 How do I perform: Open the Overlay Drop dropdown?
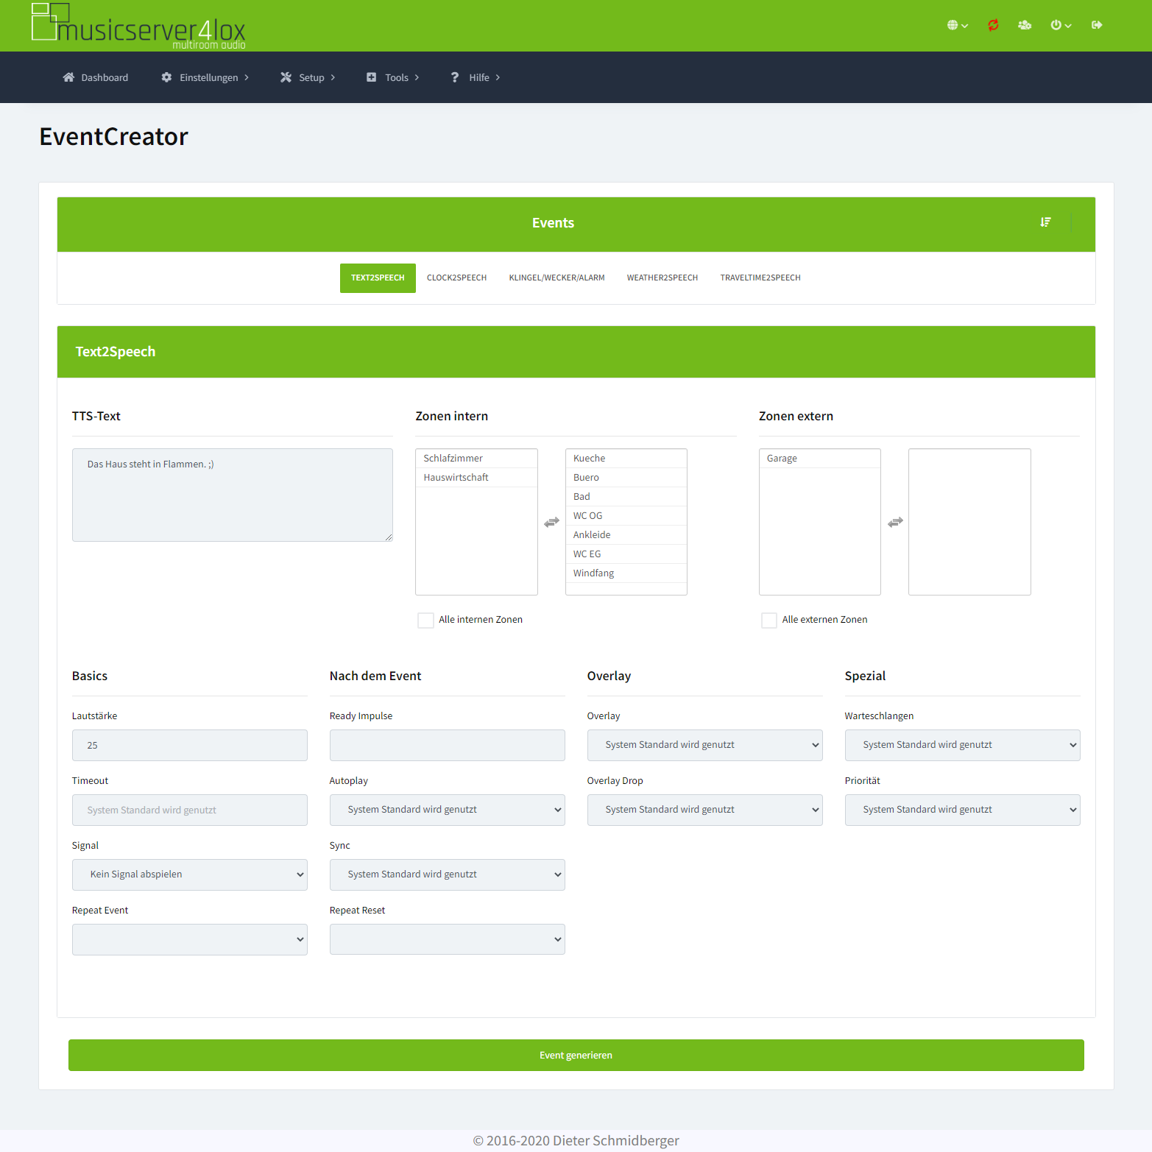(x=705, y=810)
